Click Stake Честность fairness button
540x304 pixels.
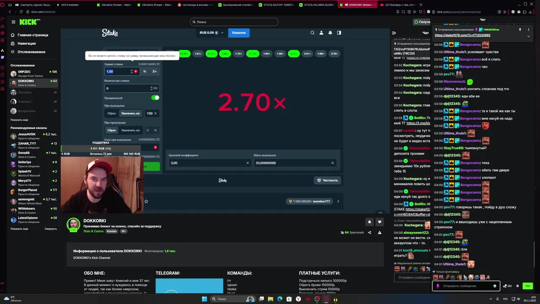click(x=328, y=180)
